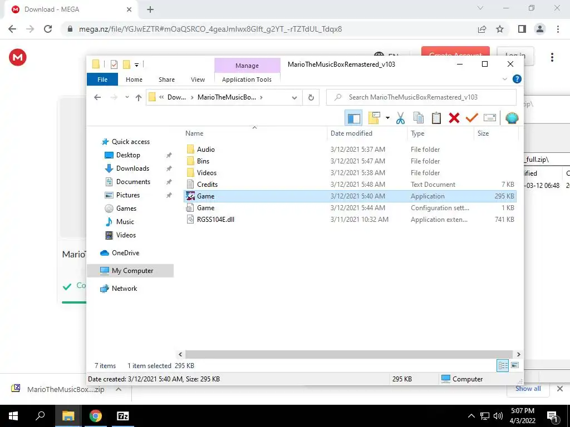Sort by Name column header
570x427 pixels.
(254, 133)
